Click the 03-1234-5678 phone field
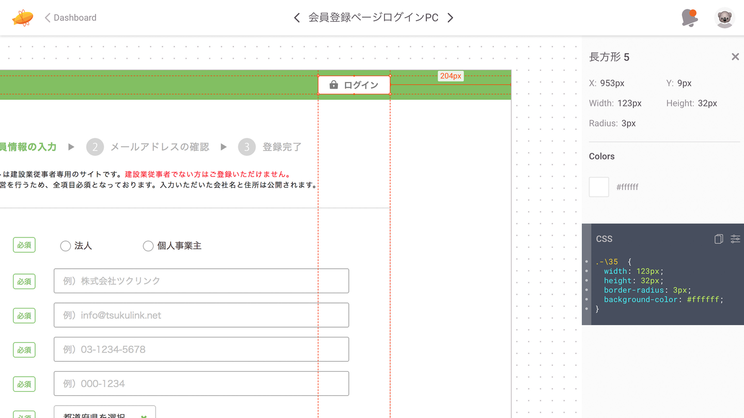The width and height of the screenshot is (744, 418). click(202, 349)
